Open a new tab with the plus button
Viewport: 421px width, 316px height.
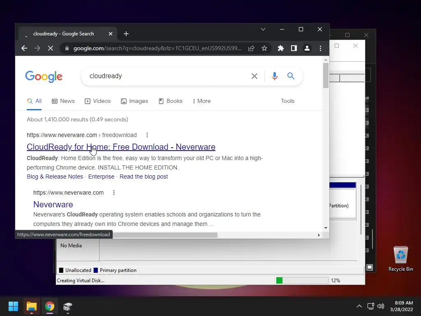126,34
